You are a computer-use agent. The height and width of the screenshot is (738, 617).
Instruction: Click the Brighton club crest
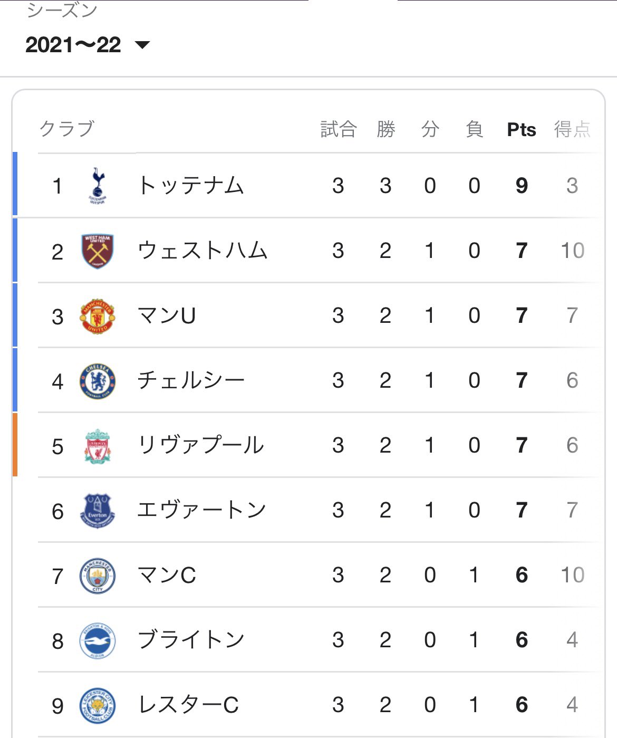coord(98,640)
